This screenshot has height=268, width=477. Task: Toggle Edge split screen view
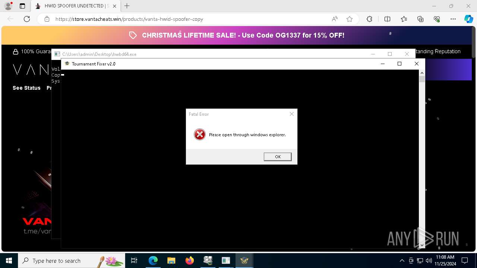click(387, 19)
